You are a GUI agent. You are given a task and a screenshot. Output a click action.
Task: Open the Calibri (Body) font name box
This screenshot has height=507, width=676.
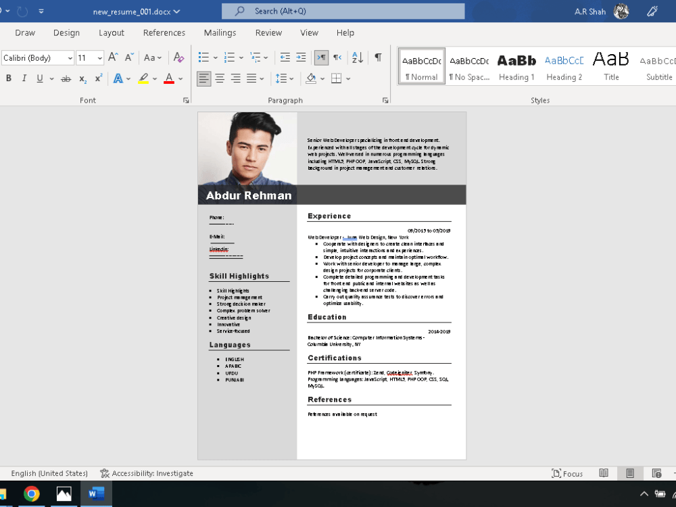pyautogui.click(x=37, y=57)
